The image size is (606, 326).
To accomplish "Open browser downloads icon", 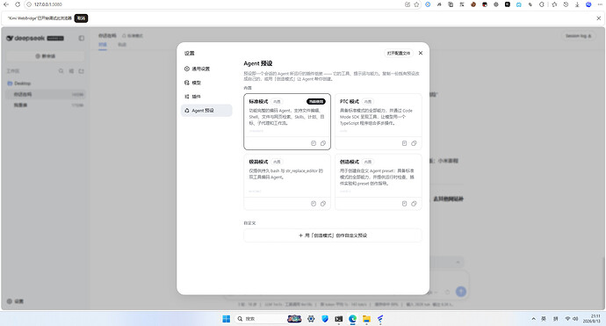I will click(577, 4).
